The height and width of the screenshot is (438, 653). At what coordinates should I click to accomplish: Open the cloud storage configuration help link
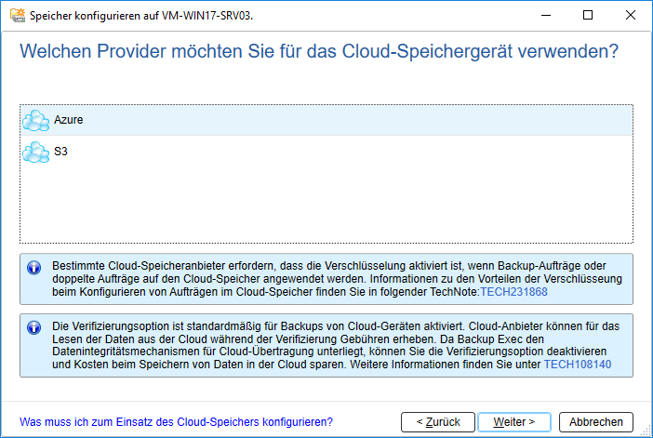[176, 421]
